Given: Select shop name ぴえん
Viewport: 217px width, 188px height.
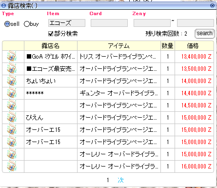Looking at the screenshot, I should pyautogui.click(x=35, y=118).
